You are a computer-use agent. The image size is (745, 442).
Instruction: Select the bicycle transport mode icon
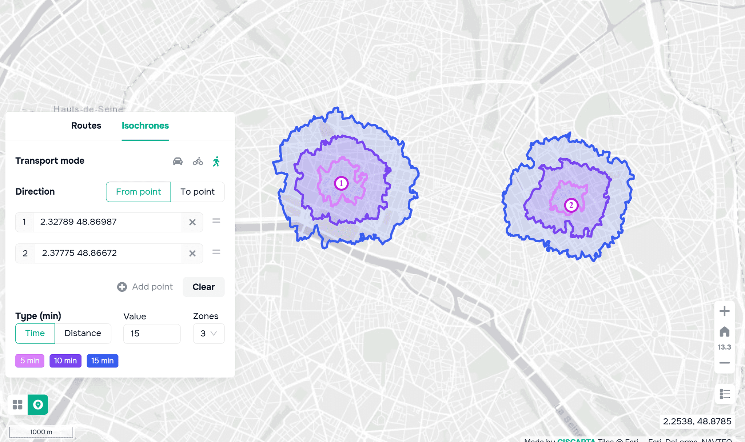tap(198, 161)
